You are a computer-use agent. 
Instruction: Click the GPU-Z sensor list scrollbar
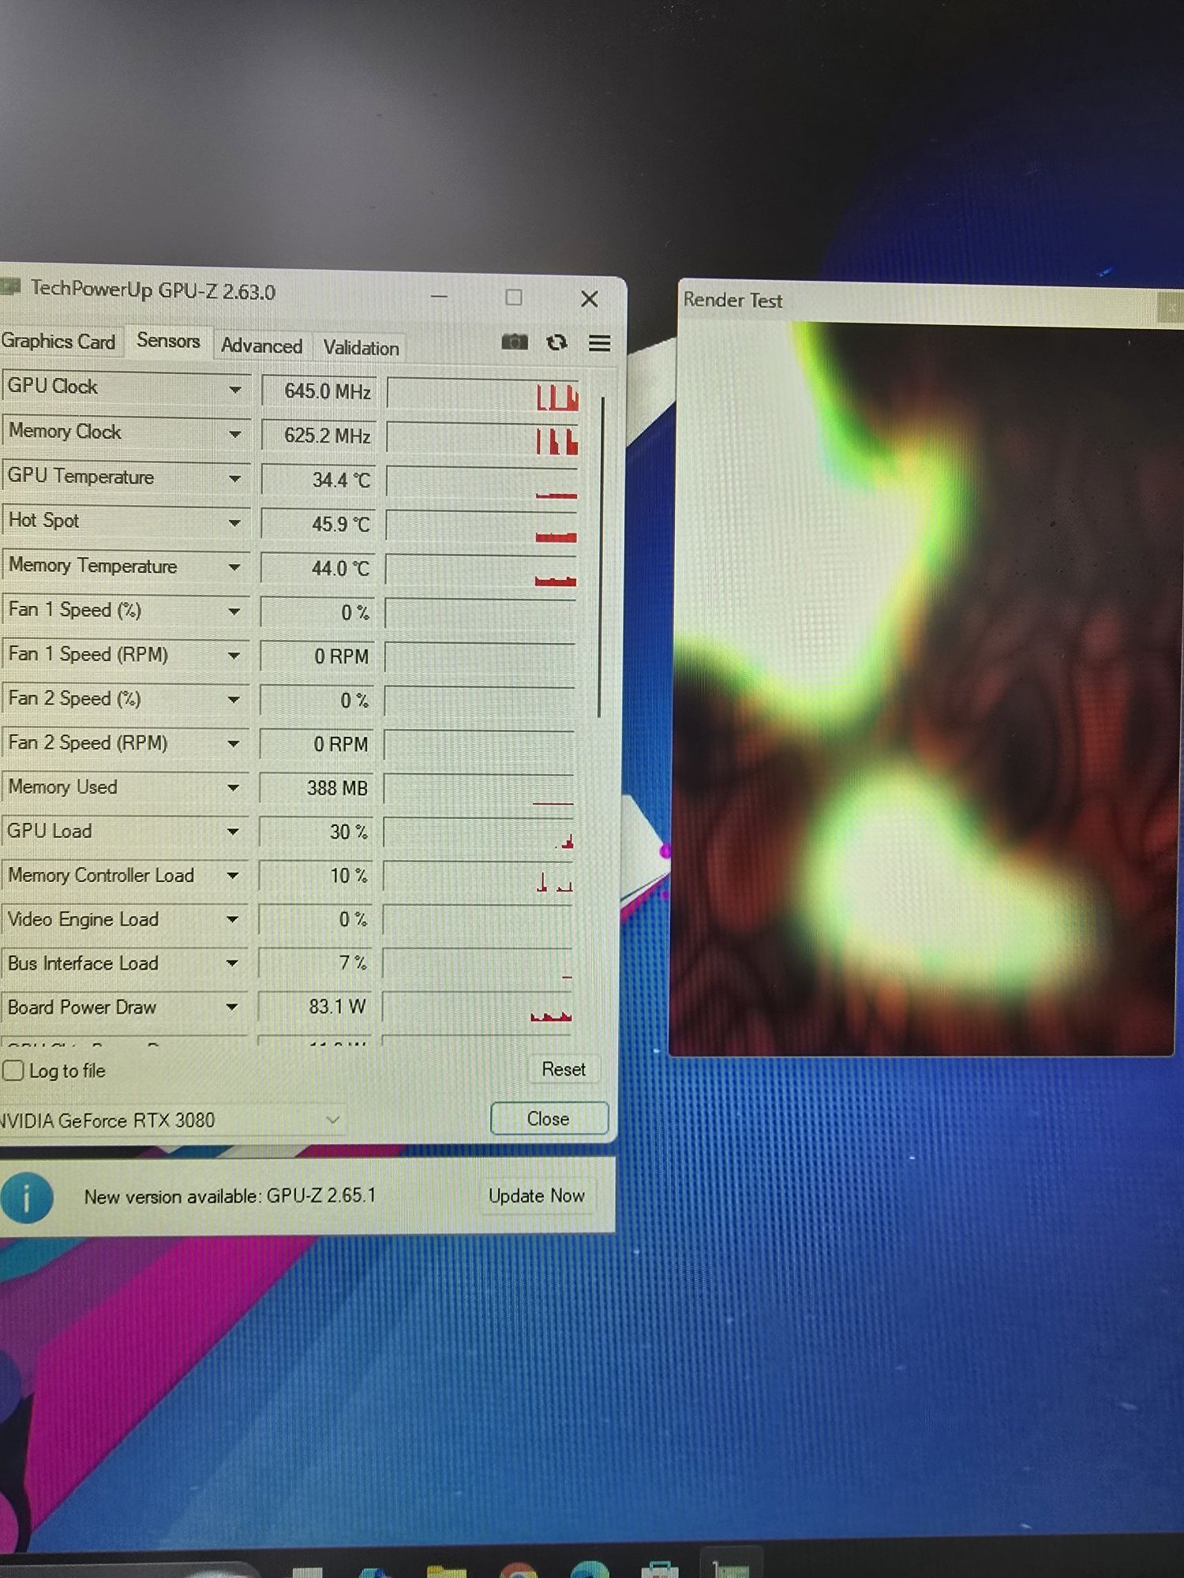coord(601,556)
